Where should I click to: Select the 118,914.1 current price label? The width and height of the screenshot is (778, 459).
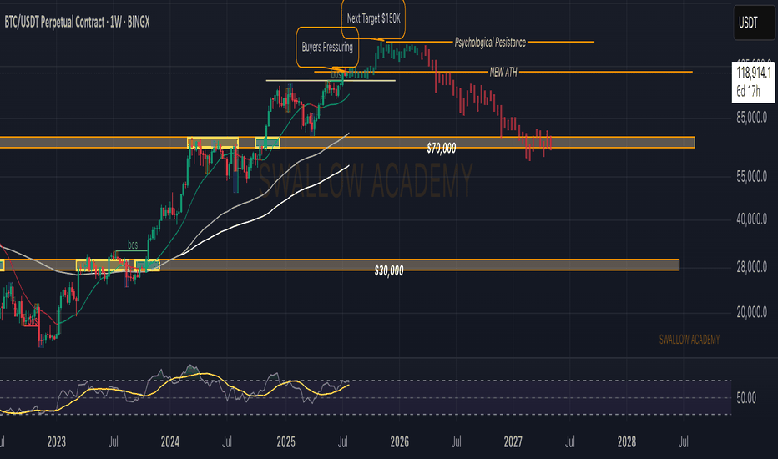[754, 73]
